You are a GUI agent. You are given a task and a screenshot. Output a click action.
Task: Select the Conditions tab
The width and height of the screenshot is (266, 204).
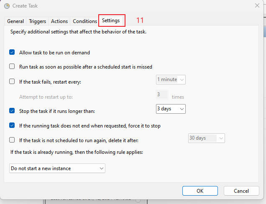point(85,21)
